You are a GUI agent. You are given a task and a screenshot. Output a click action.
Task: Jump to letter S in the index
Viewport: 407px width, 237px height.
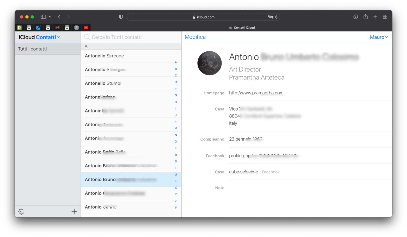[176, 161]
